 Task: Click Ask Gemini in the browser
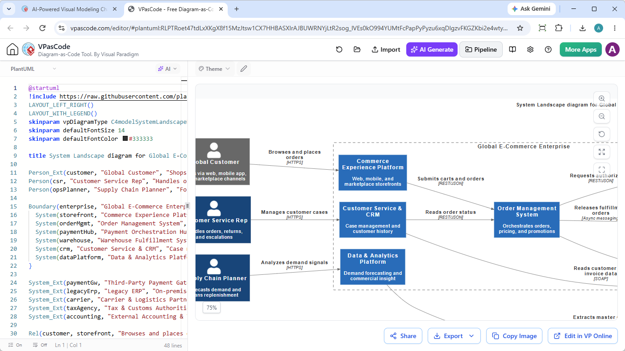531,9
